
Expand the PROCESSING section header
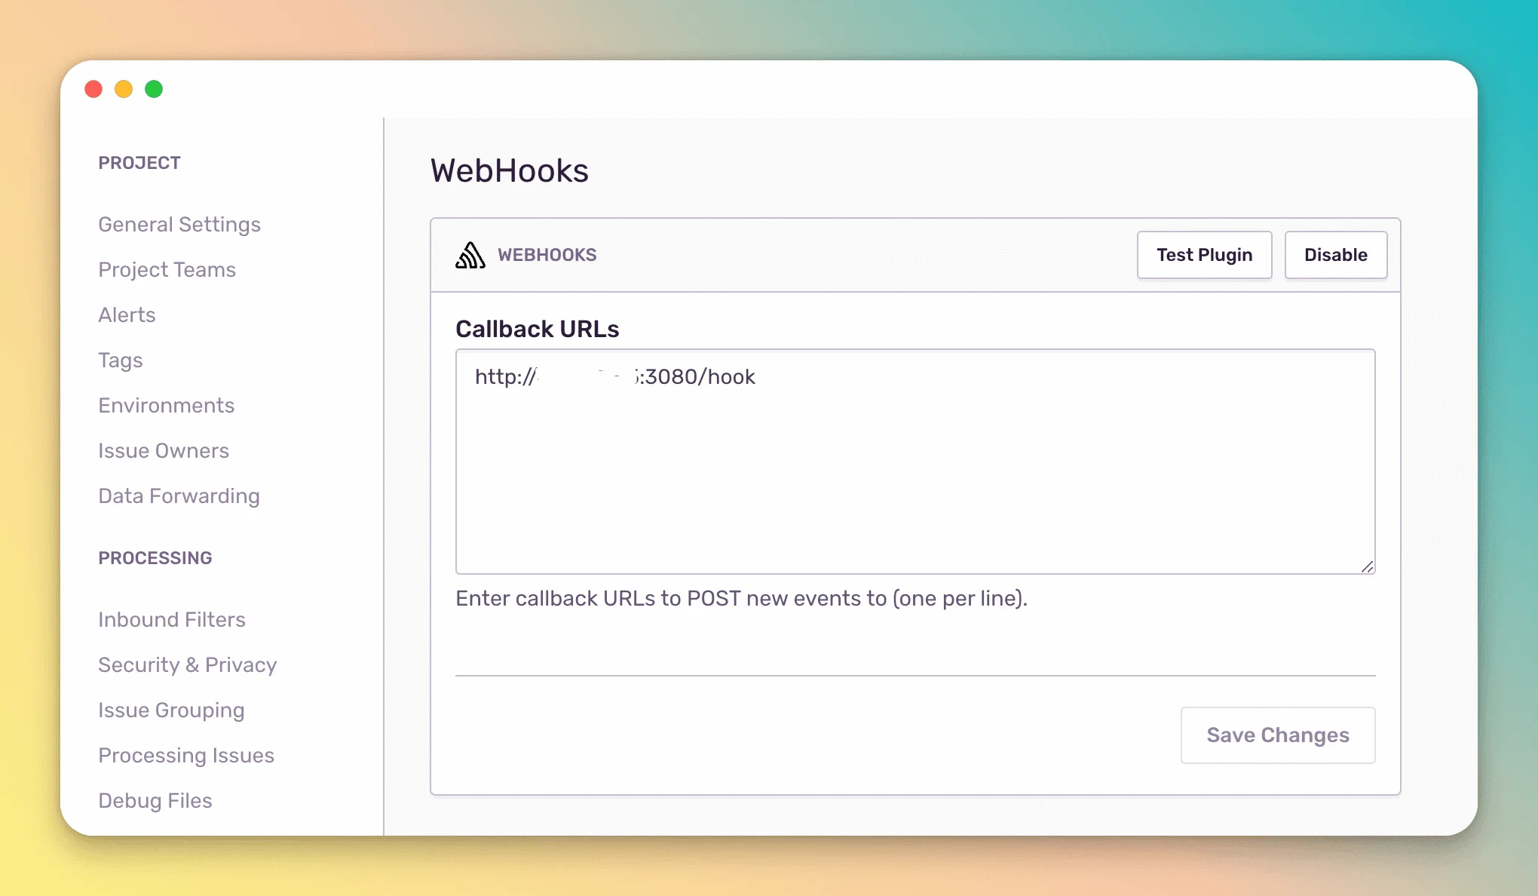pos(155,557)
